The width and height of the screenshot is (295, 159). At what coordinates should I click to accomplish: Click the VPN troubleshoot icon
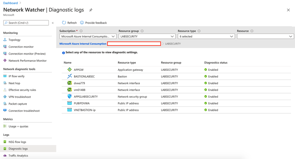(x=5, y=97)
